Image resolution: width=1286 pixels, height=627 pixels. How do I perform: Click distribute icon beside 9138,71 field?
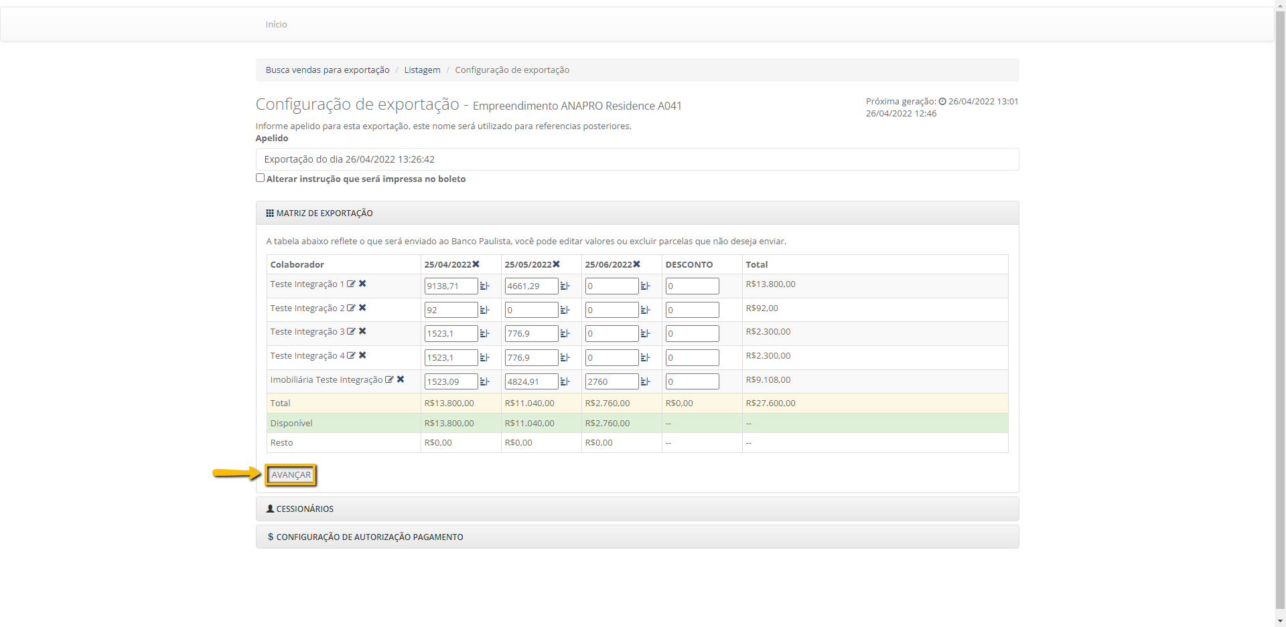pos(484,286)
